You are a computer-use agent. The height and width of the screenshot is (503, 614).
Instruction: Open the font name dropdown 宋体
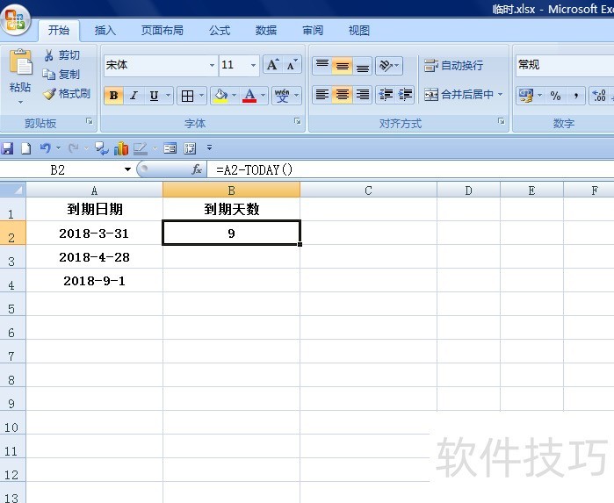212,65
